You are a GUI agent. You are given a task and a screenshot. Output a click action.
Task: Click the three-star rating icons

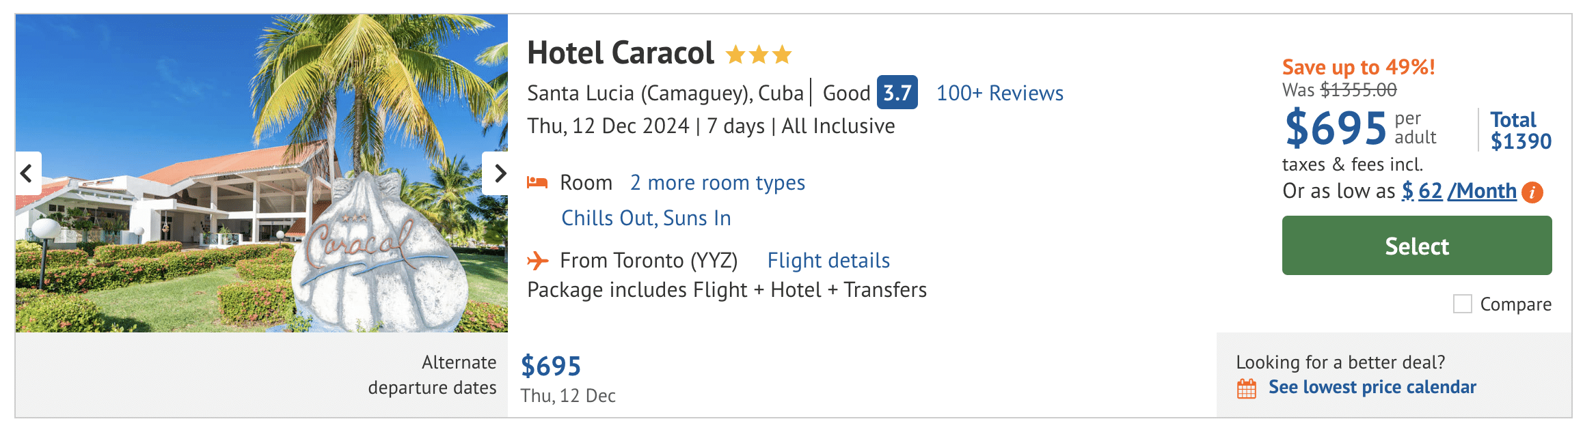[758, 54]
